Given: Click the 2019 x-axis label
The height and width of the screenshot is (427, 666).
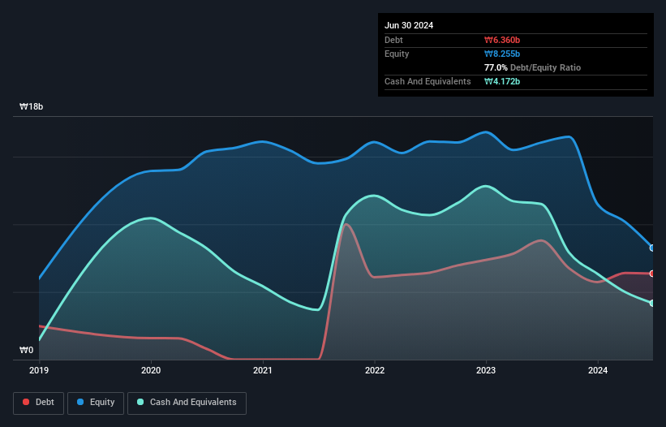Looking at the screenshot, I should pyautogui.click(x=39, y=370).
